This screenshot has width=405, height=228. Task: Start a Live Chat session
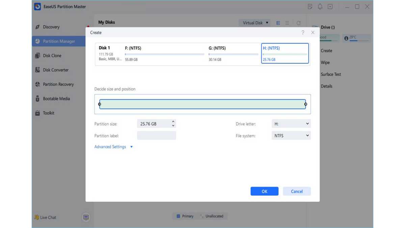click(x=45, y=218)
